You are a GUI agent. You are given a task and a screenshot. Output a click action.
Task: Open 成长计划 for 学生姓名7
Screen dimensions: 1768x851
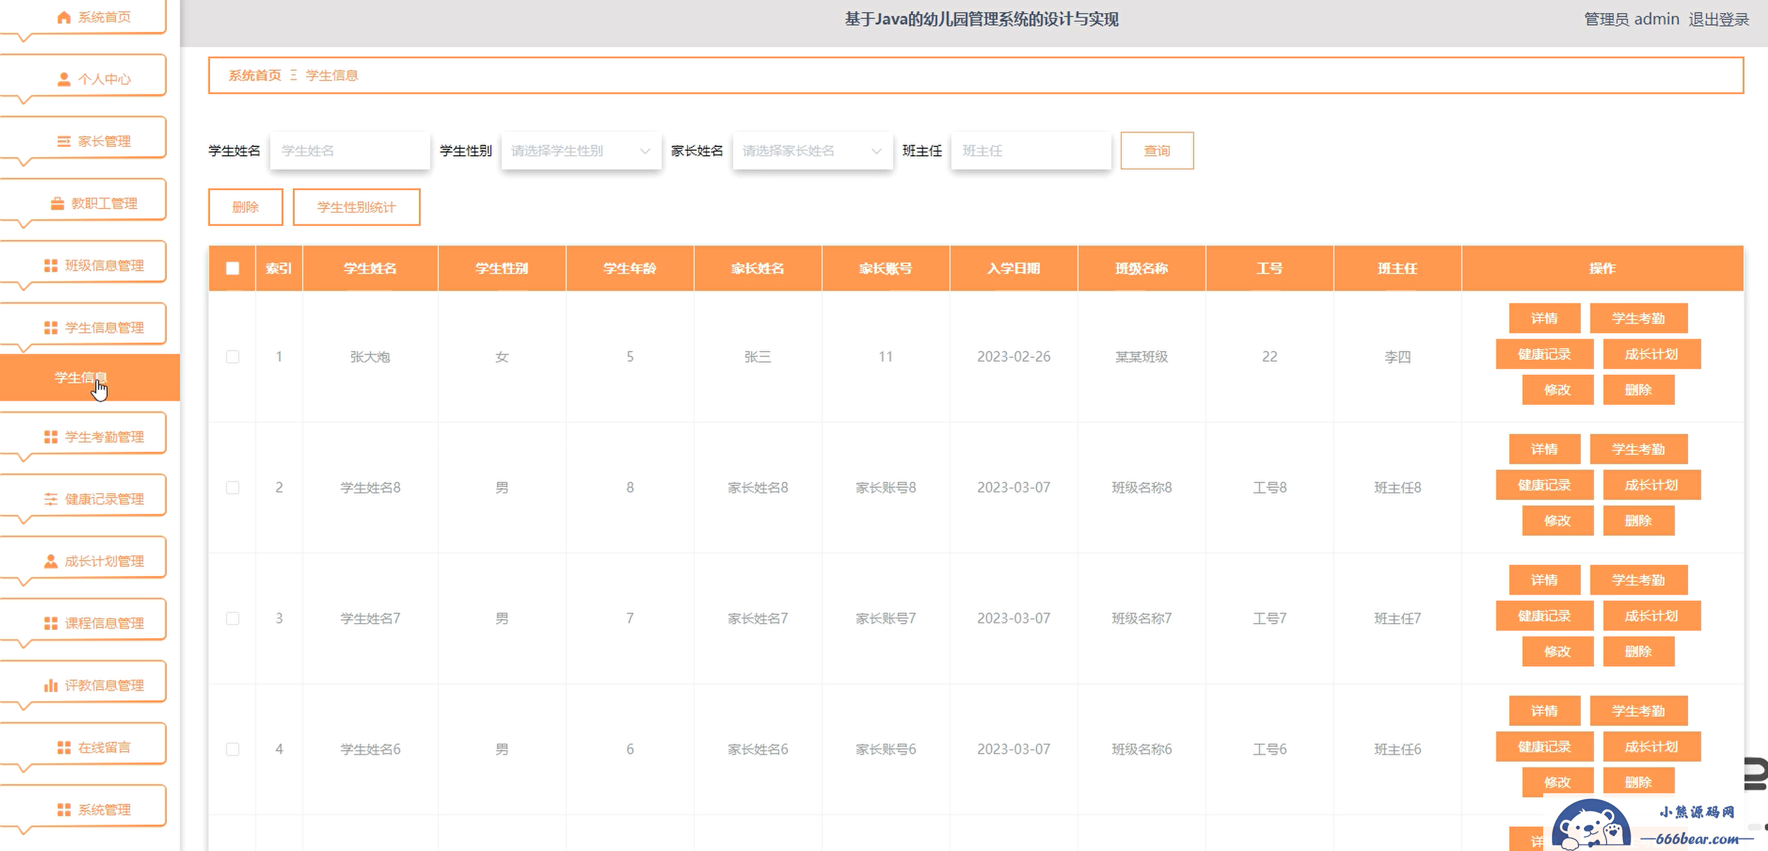point(1651,615)
